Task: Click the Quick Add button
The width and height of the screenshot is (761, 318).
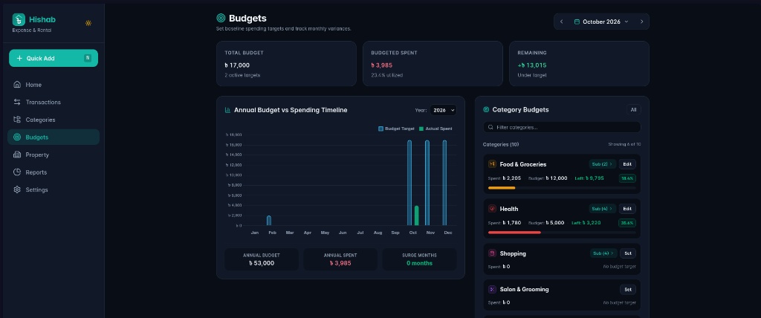Action: coord(54,58)
